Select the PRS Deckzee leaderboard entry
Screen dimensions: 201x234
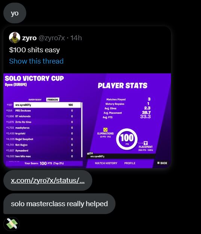[x=40, y=111]
